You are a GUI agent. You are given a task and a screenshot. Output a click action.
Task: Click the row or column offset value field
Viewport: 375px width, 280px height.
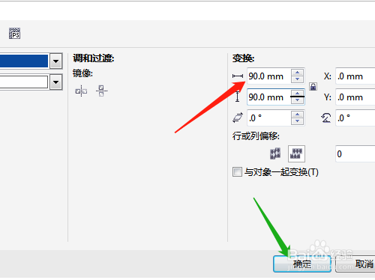coord(355,153)
